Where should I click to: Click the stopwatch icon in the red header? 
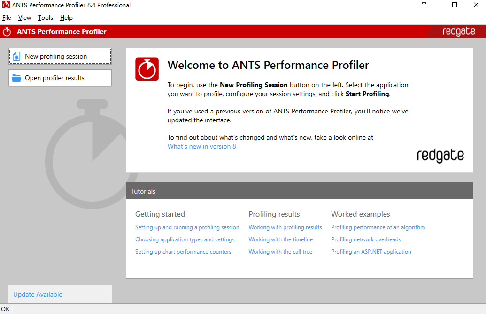(x=7, y=31)
